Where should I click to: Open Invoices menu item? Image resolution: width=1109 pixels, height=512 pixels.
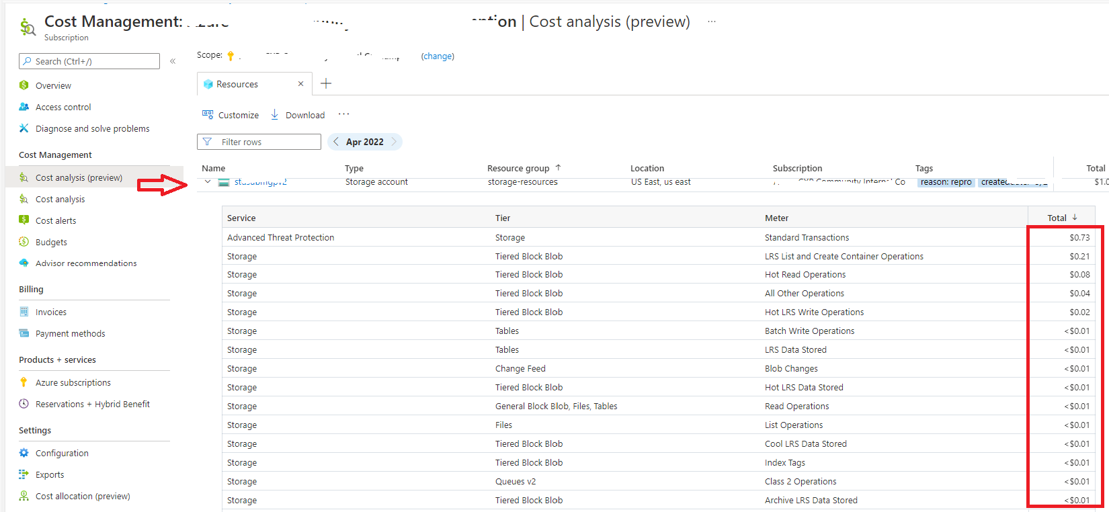tap(51, 312)
